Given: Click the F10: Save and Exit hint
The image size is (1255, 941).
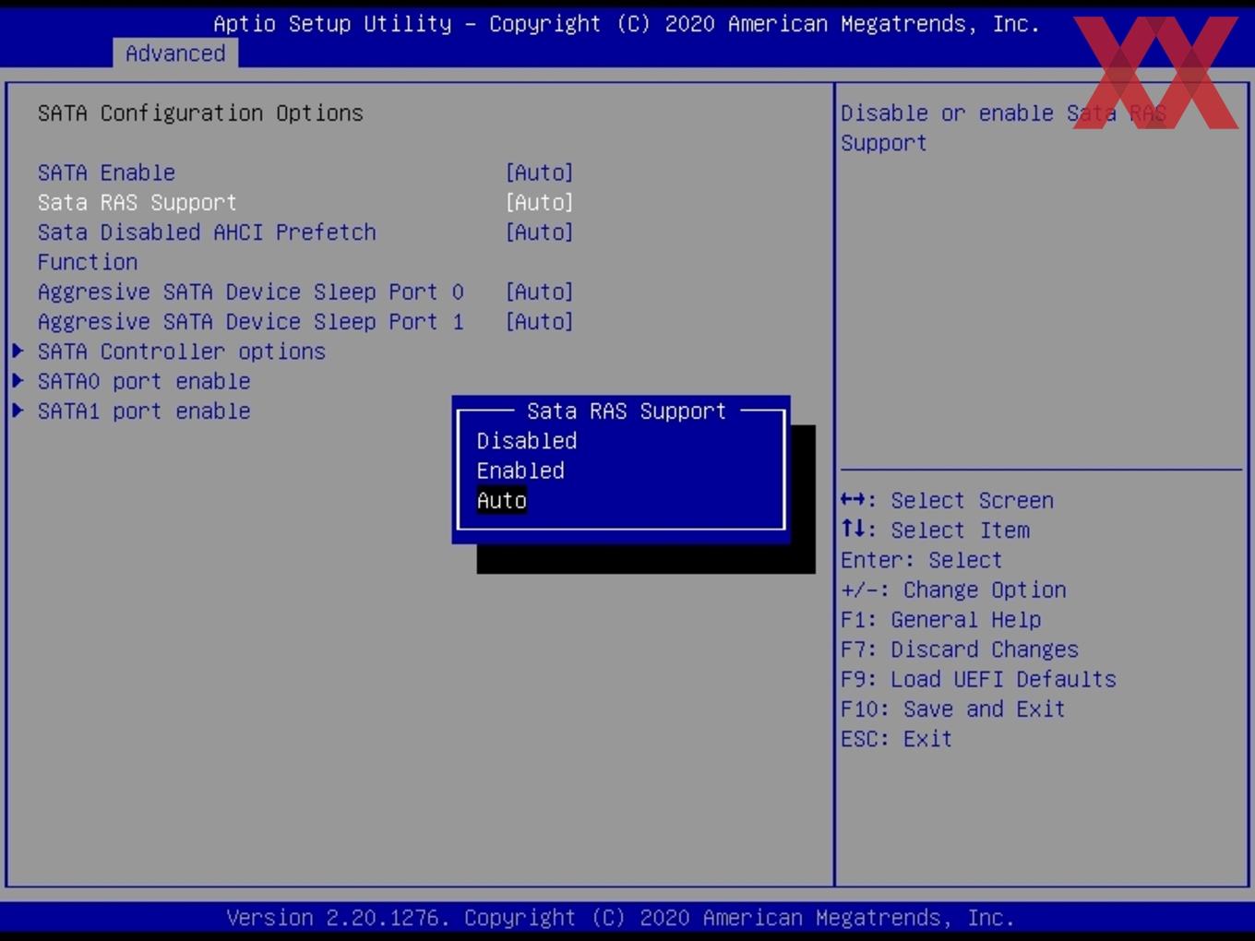Looking at the screenshot, I should 952,709.
